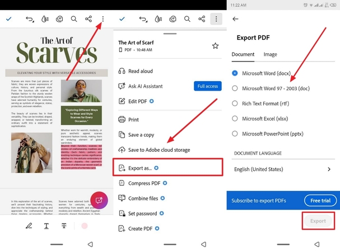
Task: Open the liquid mode icon in the left screen
Action: pos(45,19)
